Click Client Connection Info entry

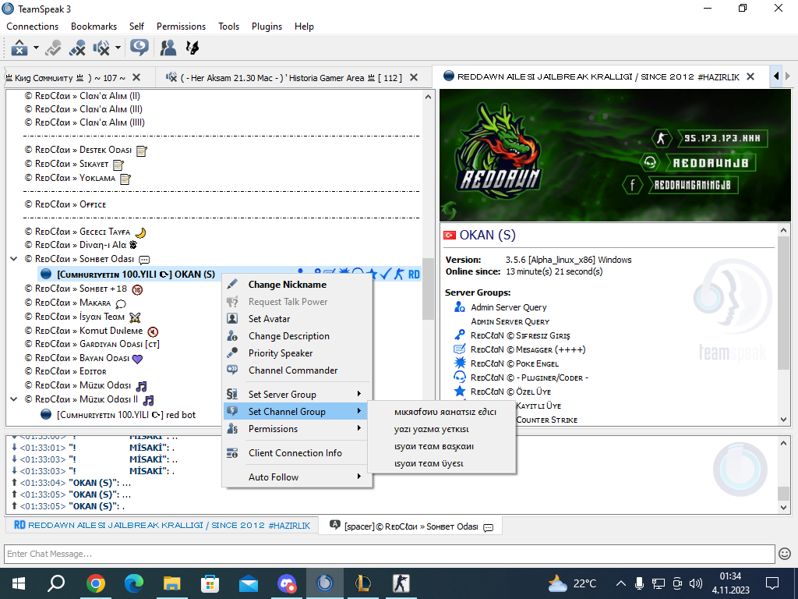point(295,453)
